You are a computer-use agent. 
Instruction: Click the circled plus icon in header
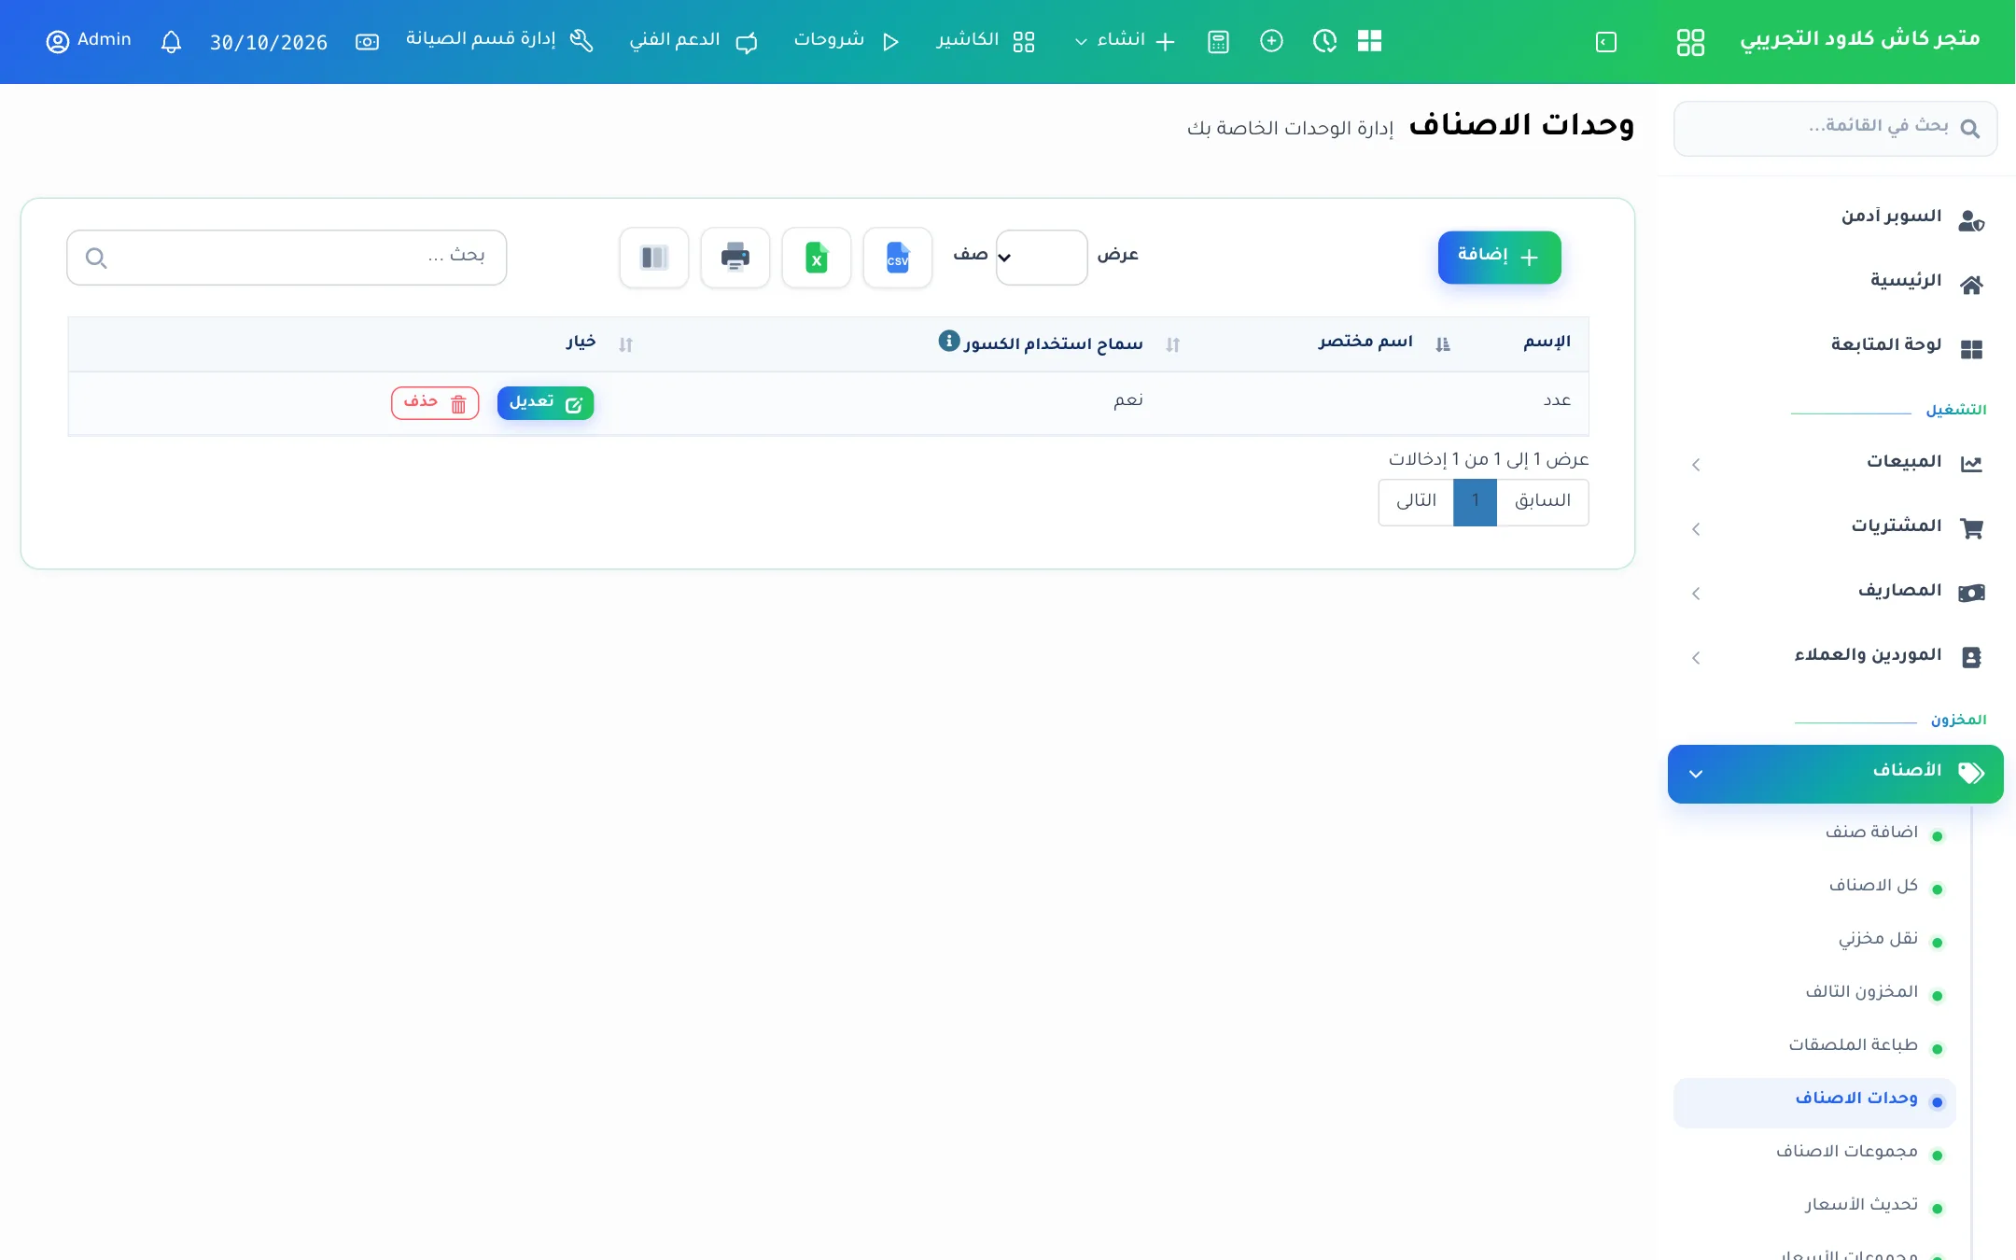click(1271, 41)
